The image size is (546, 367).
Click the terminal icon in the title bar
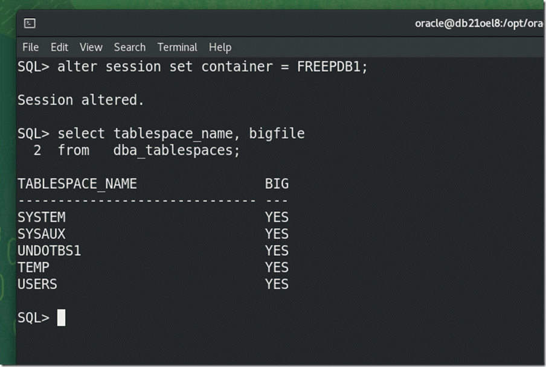[x=30, y=24]
